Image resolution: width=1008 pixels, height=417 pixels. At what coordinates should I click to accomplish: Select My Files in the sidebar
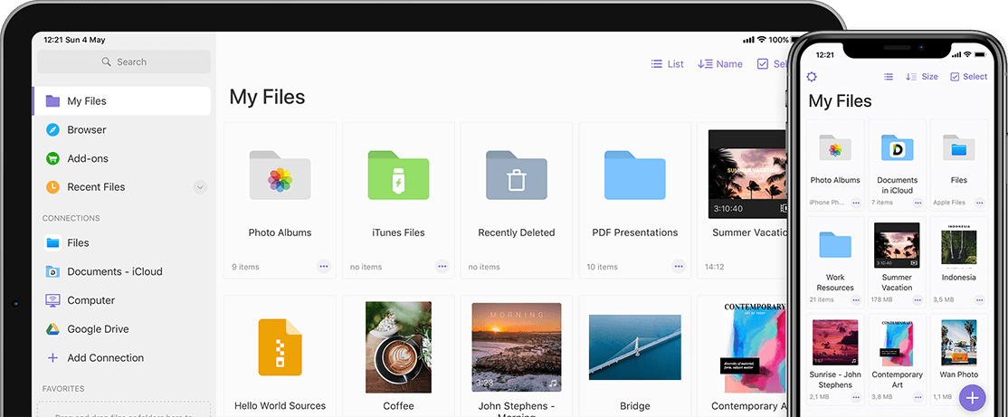pos(121,101)
